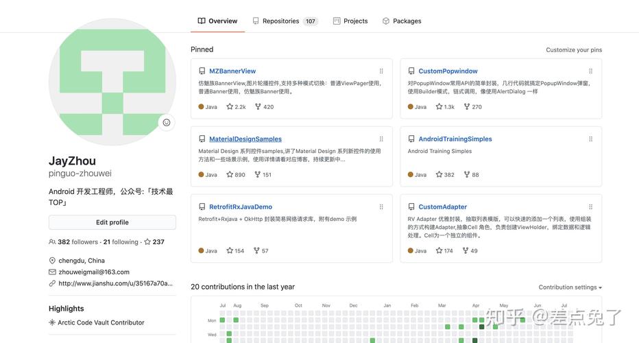Click the CustomAdapter 49 forks count
Viewport: 639px width, 343px height.
point(470,251)
